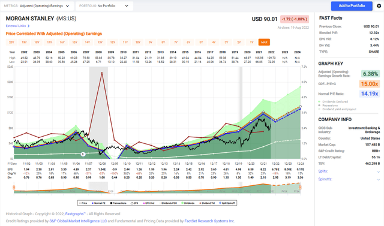Toggle Normal PE series in legend
The image size is (384, 226).
[98, 203]
